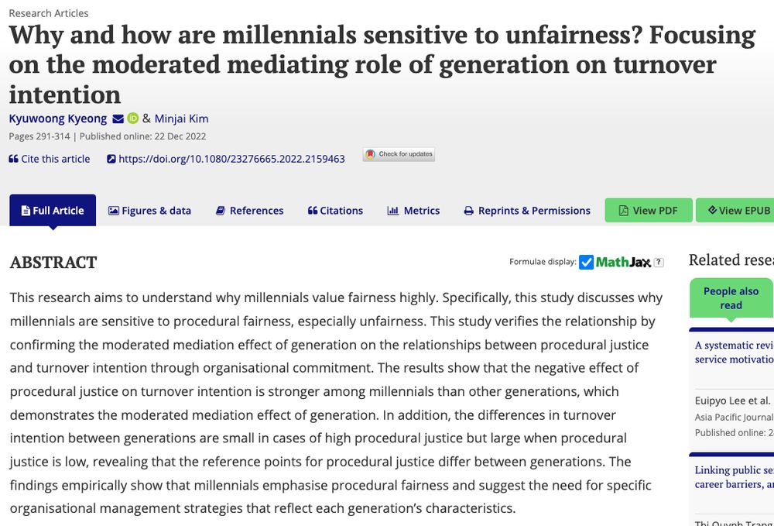Switch to the Figures & data tab
Image resolution: width=774 pixels, height=526 pixels.
click(149, 211)
